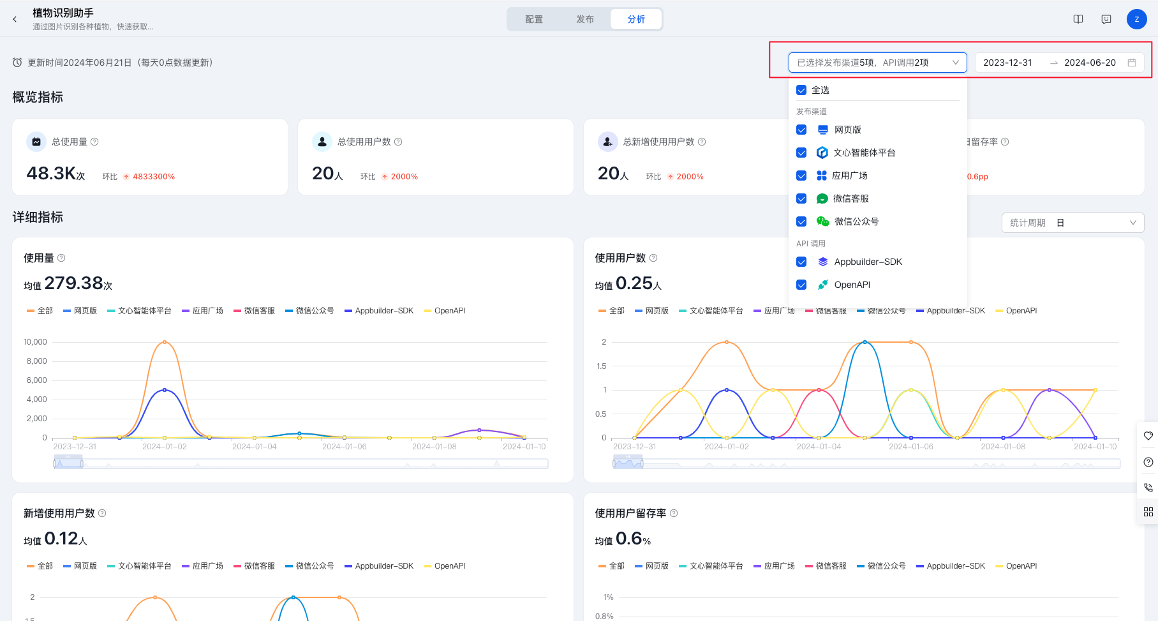The width and height of the screenshot is (1158, 621).
Task: Click the 总新增使用用户数 add-user icon
Action: click(608, 142)
